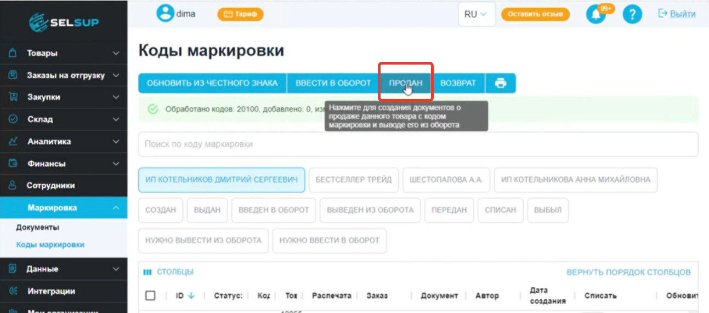The image size is (709, 313).
Task: Click the printer icon button
Action: click(500, 83)
